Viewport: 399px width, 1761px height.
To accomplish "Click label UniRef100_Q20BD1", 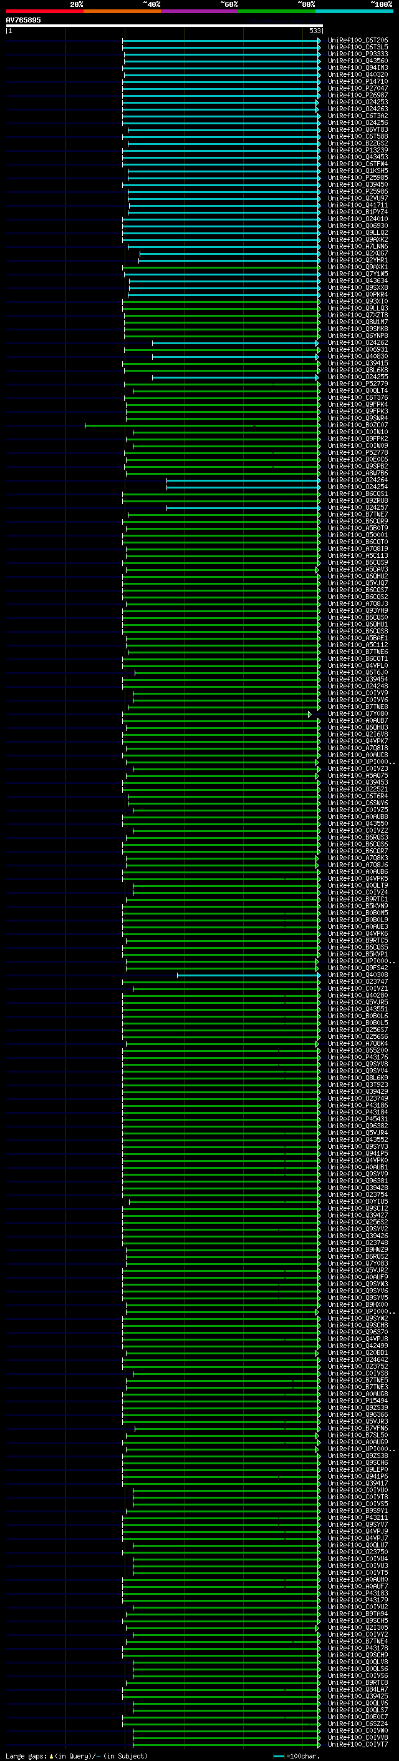I will point(358,1352).
